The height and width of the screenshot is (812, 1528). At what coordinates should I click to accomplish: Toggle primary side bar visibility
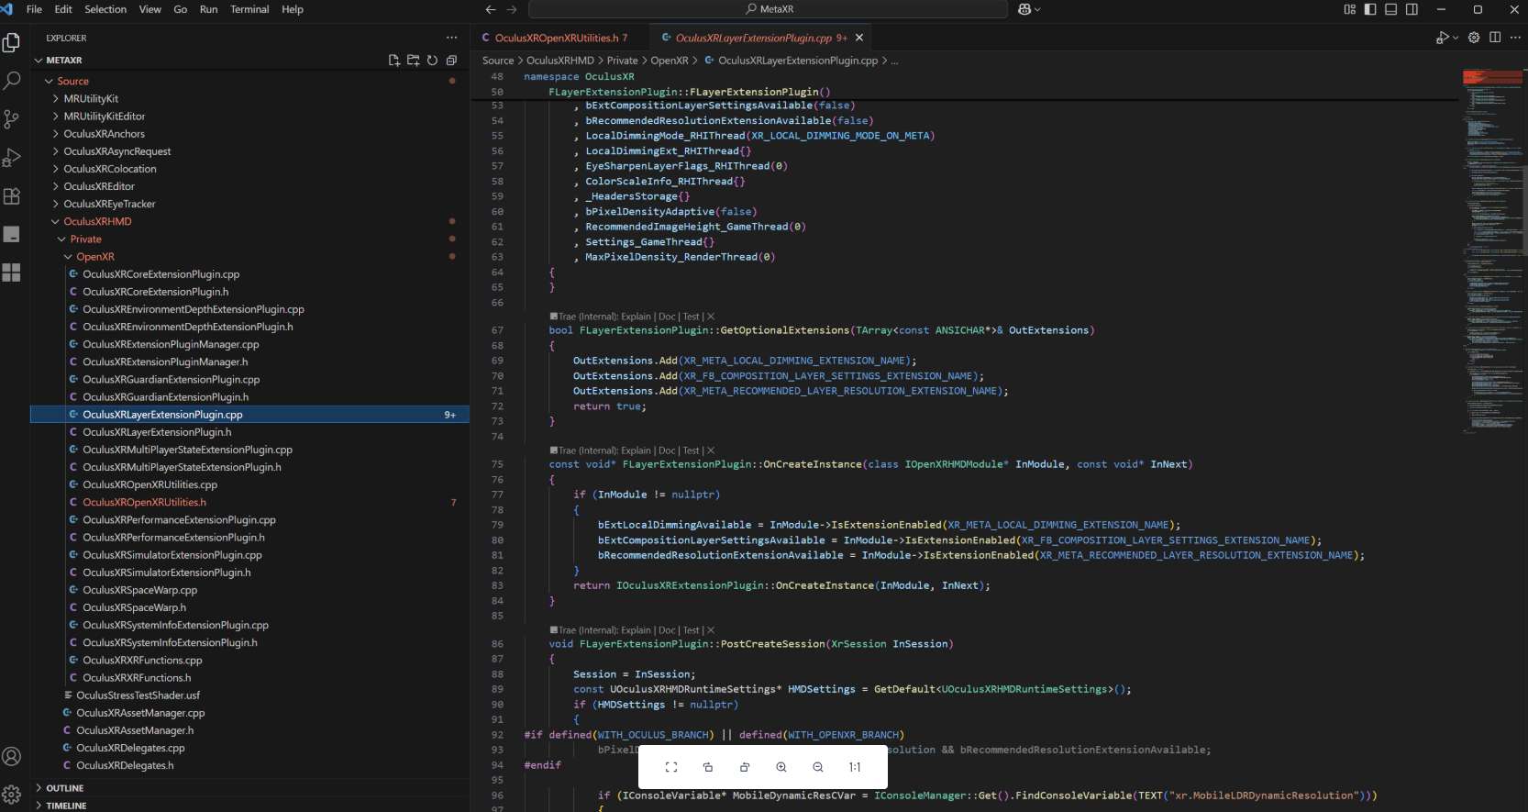(1370, 9)
